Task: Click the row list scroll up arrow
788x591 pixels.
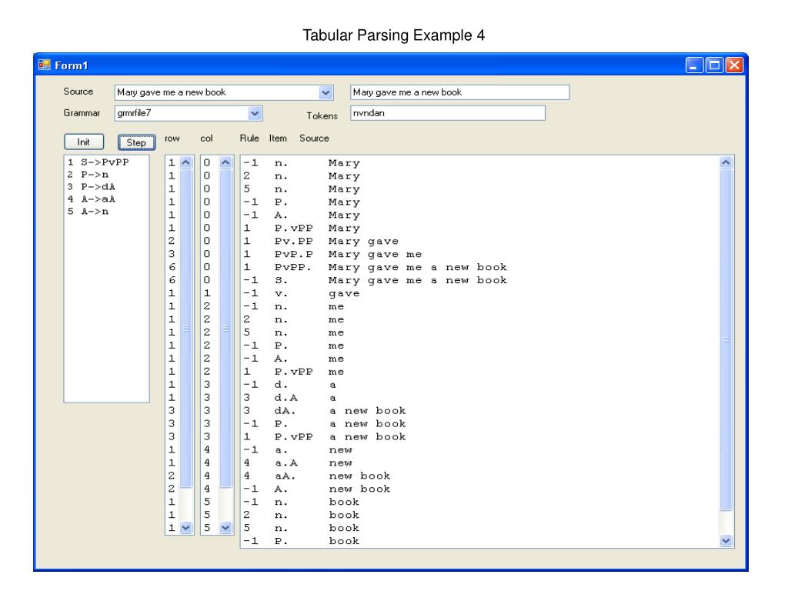Action: (186, 162)
